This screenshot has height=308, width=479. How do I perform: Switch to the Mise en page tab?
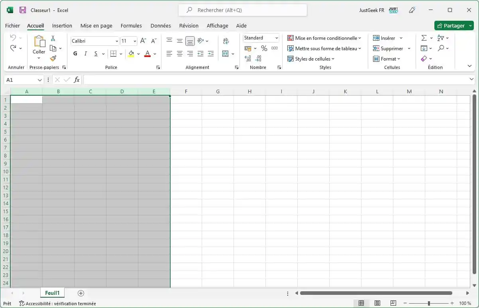pos(96,26)
